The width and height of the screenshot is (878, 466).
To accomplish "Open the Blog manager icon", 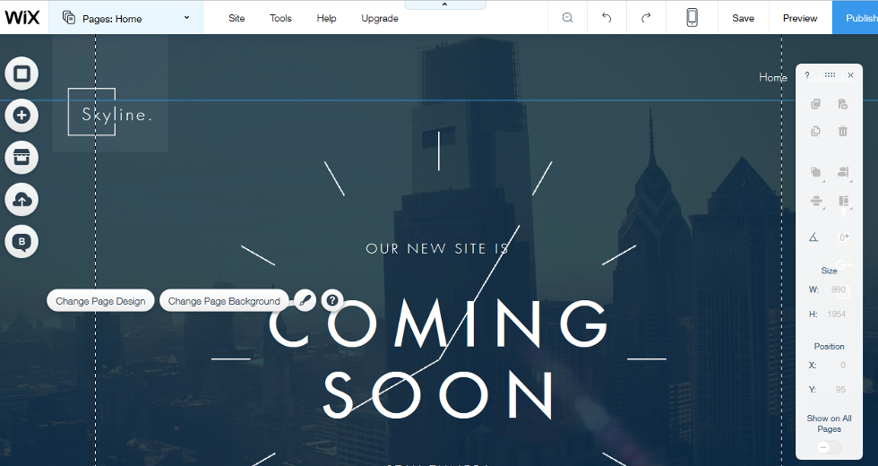I will [22, 242].
